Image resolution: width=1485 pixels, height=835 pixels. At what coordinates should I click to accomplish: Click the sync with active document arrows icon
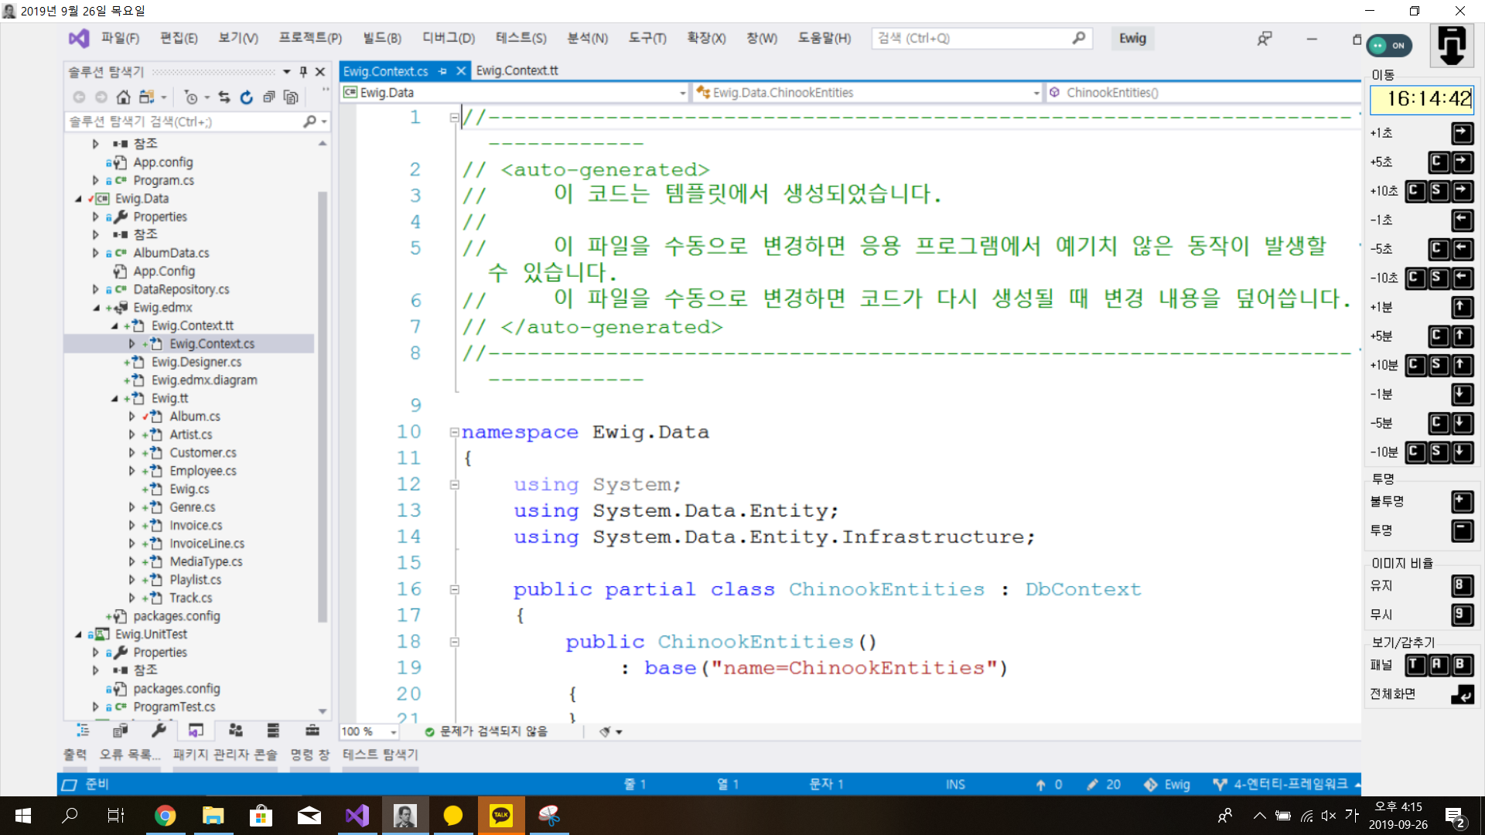224,97
